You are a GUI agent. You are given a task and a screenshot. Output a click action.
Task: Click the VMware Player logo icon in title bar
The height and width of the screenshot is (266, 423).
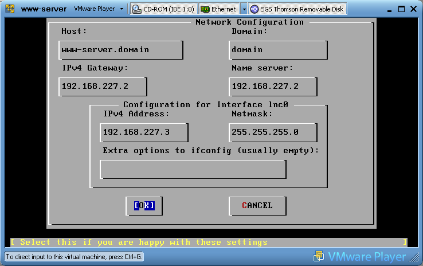(x=10, y=9)
